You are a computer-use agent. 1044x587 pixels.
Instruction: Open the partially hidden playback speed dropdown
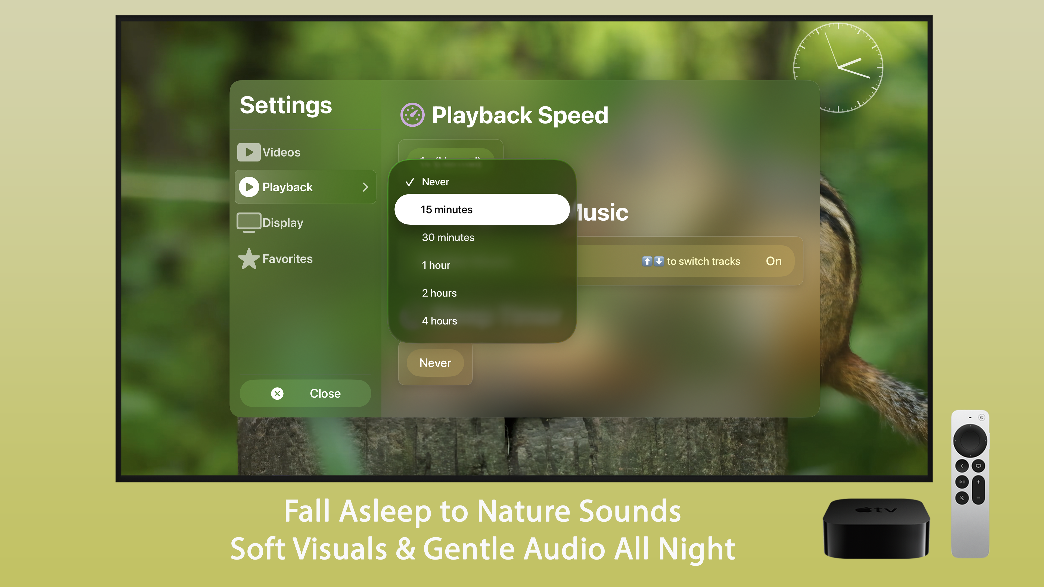tap(450, 154)
